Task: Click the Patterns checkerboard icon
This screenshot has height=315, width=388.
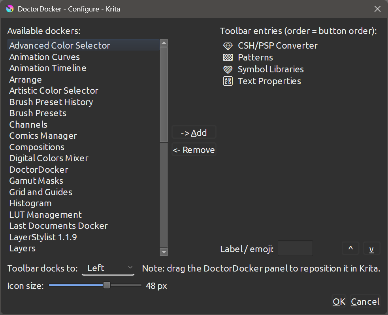Action: (228, 58)
